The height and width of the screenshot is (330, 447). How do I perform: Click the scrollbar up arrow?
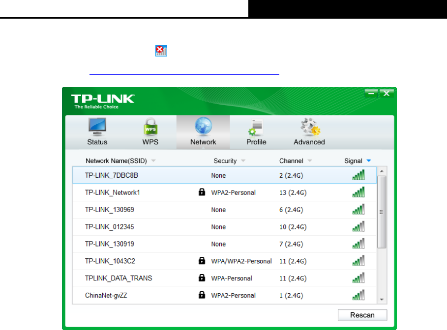[x=382, y=171]
